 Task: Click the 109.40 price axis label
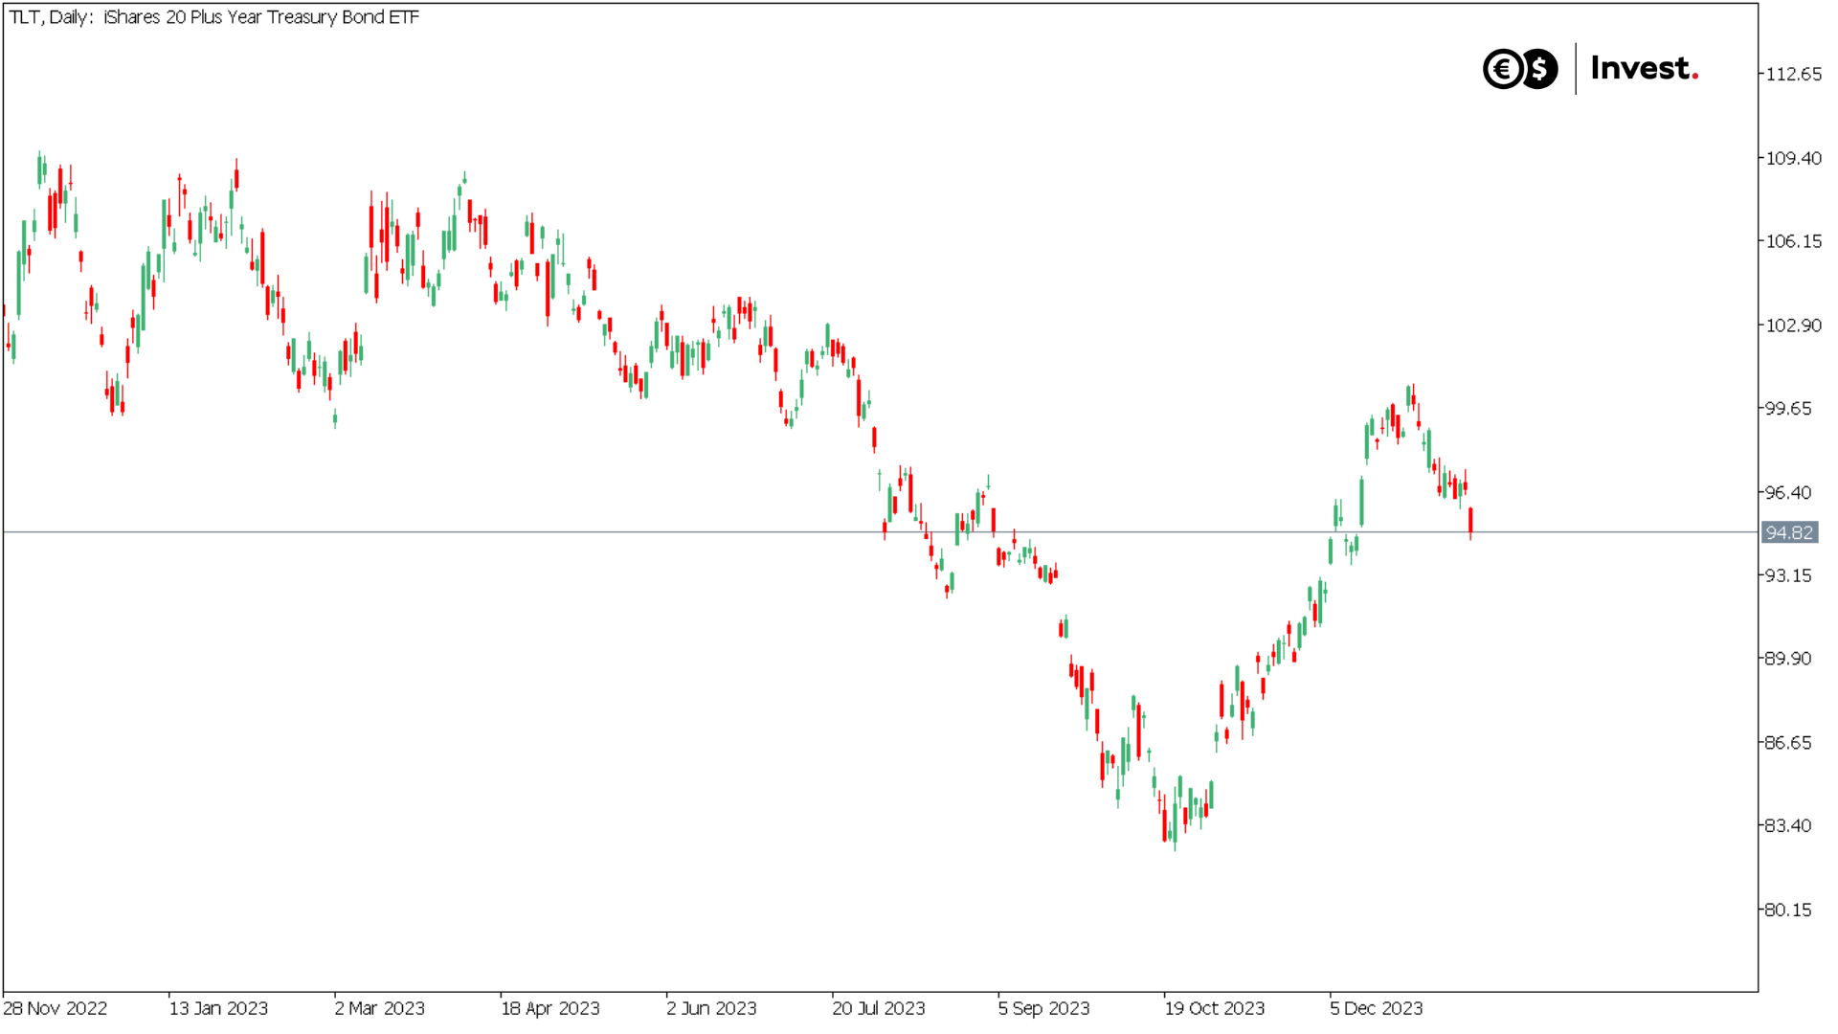(1794, 158)
